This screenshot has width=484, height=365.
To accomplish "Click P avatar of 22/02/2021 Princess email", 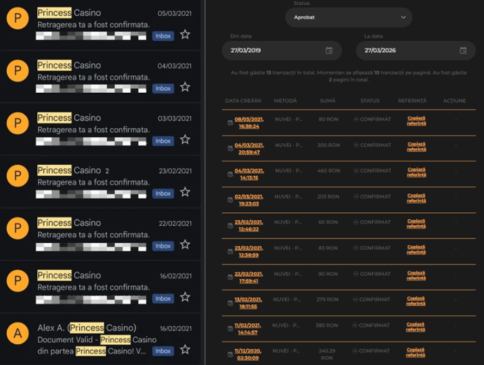I will point(17,229).
